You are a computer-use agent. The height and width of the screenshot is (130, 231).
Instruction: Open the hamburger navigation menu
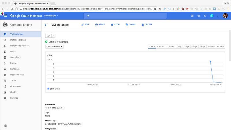coord(5,16)
